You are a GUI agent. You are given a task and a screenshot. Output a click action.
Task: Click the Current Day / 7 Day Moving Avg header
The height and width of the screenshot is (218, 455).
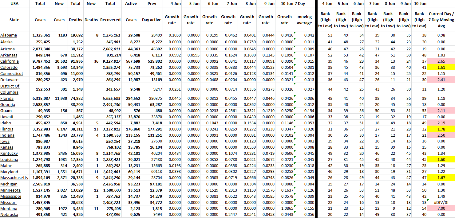click(x=441, y=20)
